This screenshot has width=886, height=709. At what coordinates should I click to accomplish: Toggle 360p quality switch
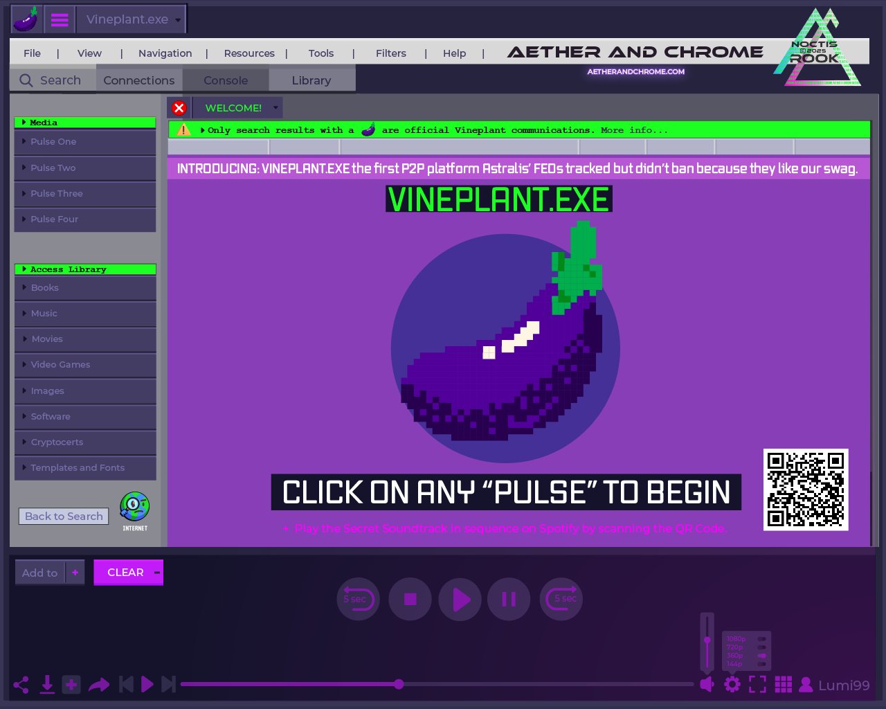[x=761, y=656]
